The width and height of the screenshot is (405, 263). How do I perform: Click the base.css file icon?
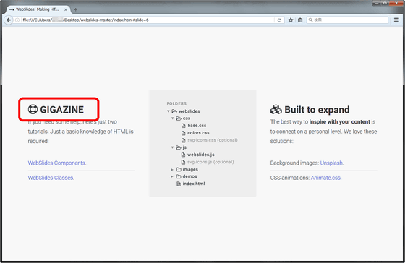(x=184, y=126)
